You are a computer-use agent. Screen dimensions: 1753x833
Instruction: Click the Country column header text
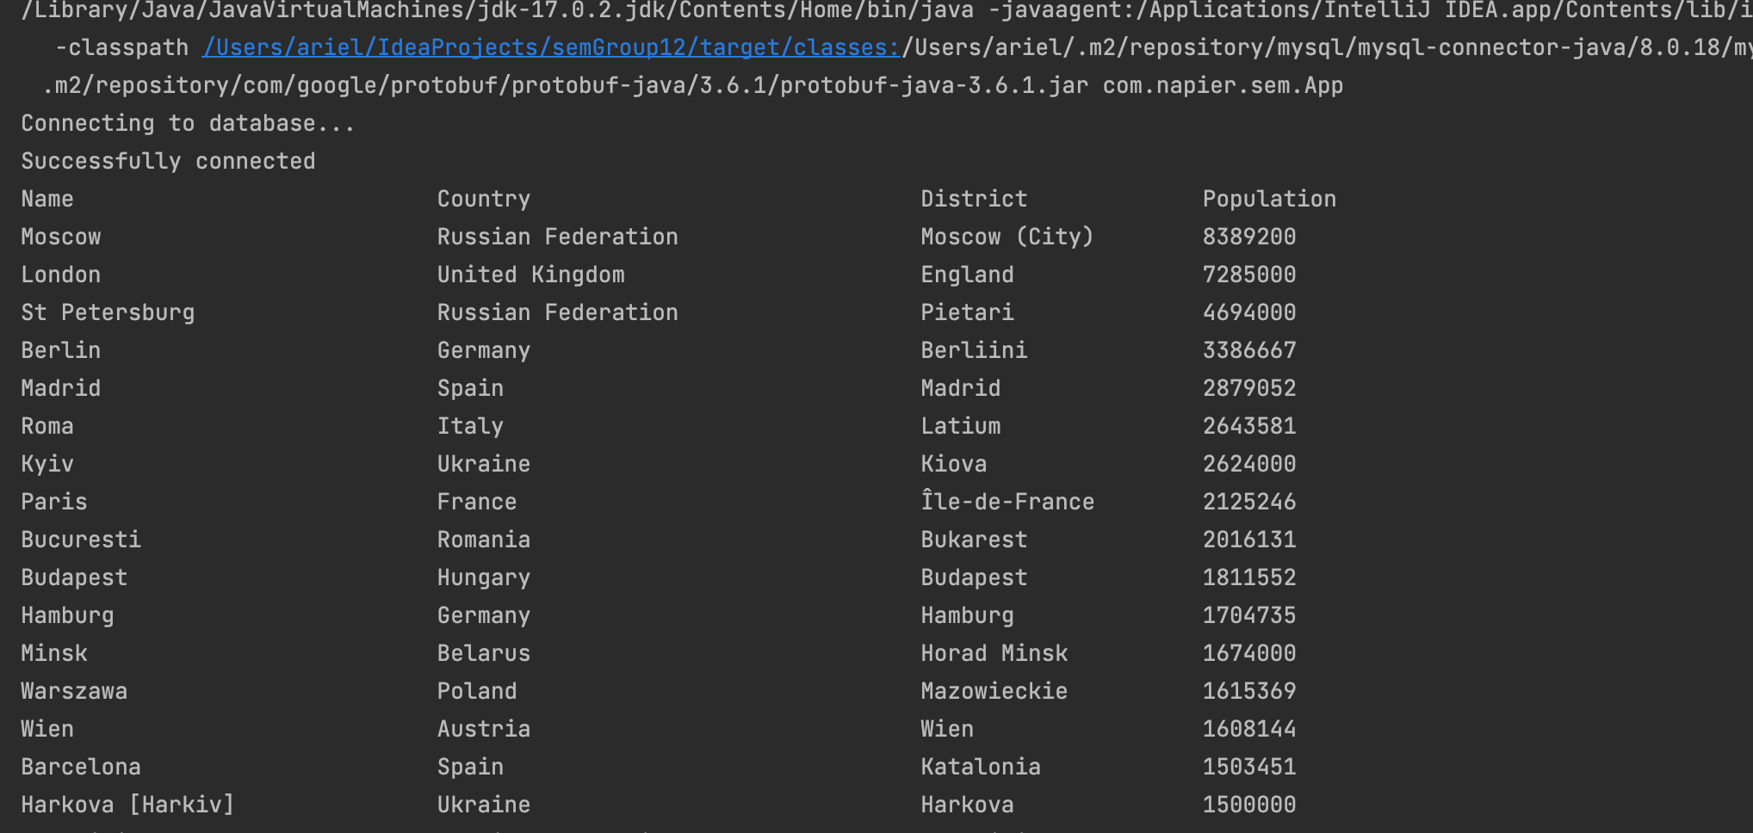pos(484,199)
